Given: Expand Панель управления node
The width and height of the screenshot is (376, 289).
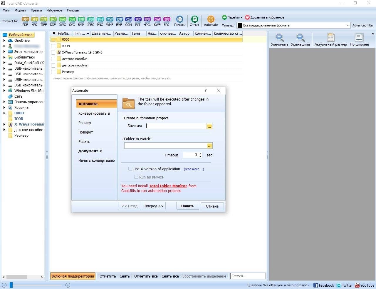Looking at the screenshot, I should tap(4, 102).
